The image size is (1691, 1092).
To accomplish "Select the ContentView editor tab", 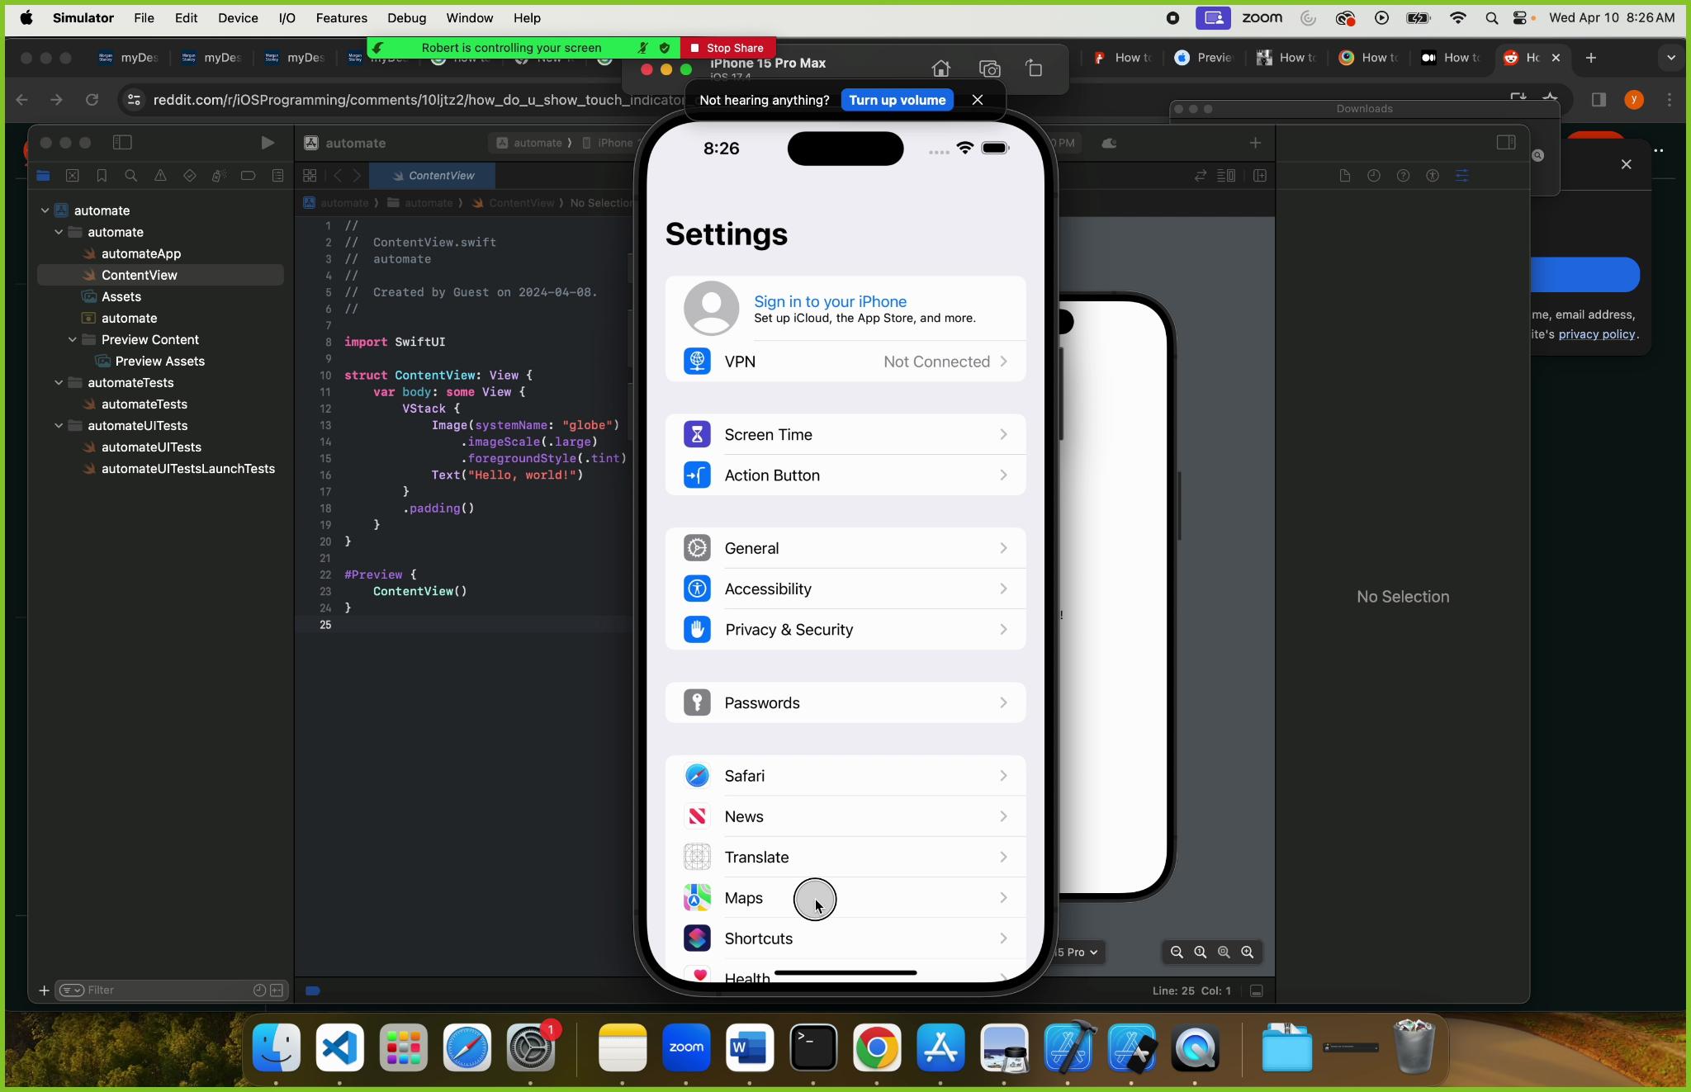I will click(433, 176).
